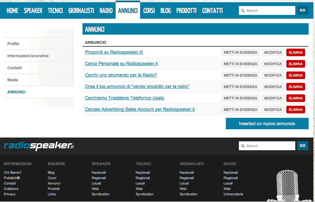Click the radiospeaker.it logo in the footer
The width and height of the screenshot is (315, 202).
[39, 146]
